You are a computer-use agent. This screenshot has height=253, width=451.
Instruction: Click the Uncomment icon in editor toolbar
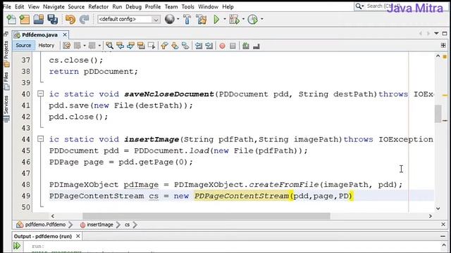(x=257, y=46)
